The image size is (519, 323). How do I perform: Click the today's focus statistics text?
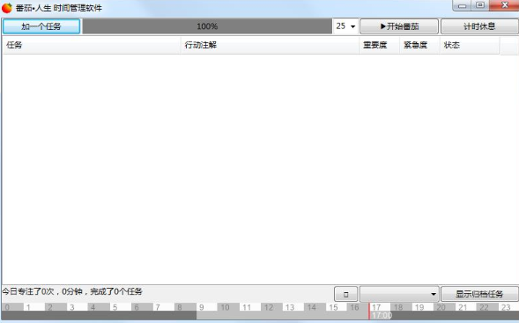pos(72,291)
